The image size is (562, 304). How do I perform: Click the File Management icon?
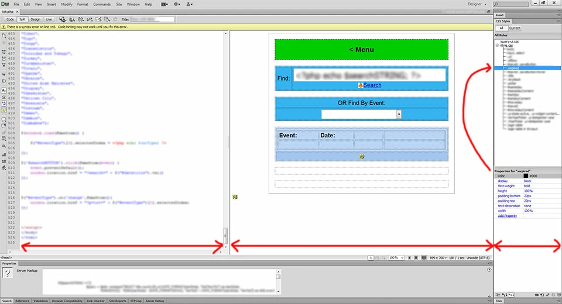81,19
